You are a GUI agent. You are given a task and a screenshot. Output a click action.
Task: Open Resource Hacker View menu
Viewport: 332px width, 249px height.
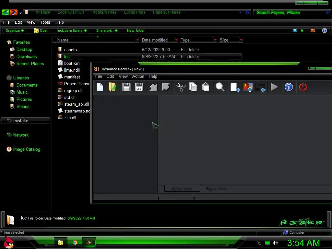[x=123, y=77]
